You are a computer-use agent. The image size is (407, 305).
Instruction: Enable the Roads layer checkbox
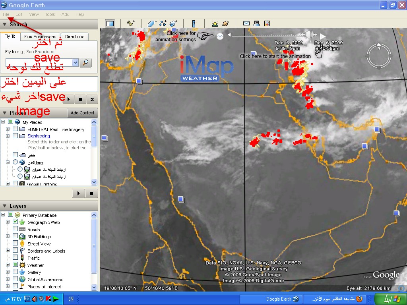[x=16, y=229]
